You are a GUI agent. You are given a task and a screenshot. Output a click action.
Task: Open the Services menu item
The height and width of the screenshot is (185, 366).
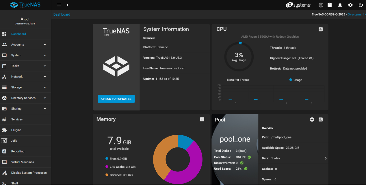tap(17, 119)
